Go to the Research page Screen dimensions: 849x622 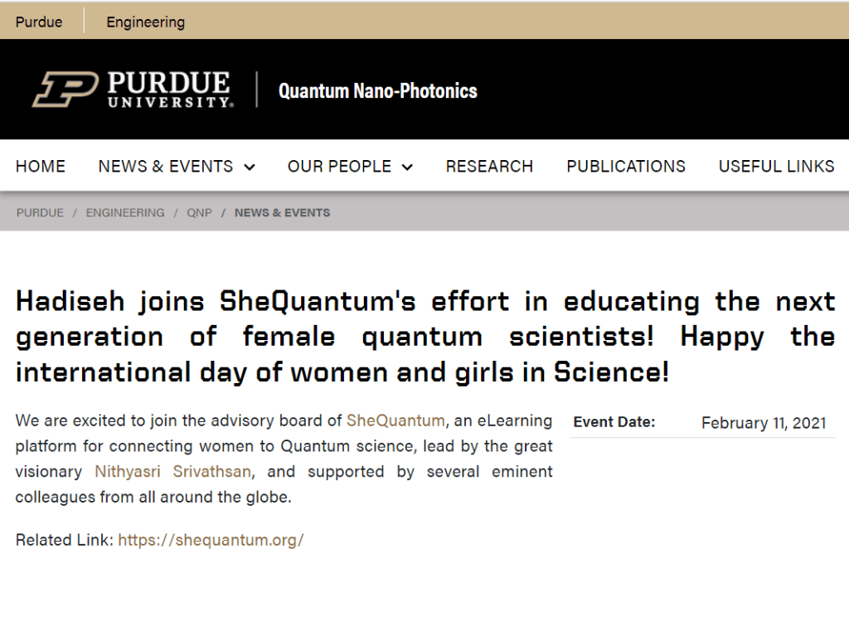pos(489,167)
